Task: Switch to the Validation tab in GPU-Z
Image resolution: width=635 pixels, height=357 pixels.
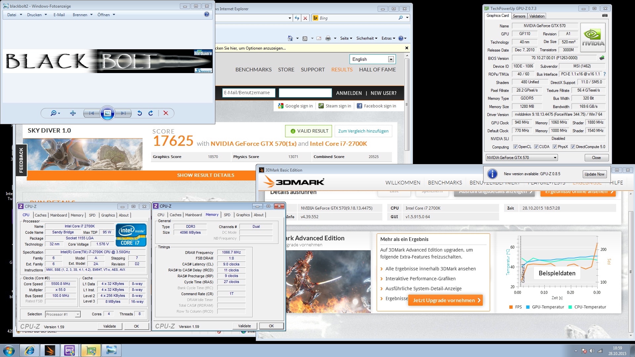Action: coord(536,16)
